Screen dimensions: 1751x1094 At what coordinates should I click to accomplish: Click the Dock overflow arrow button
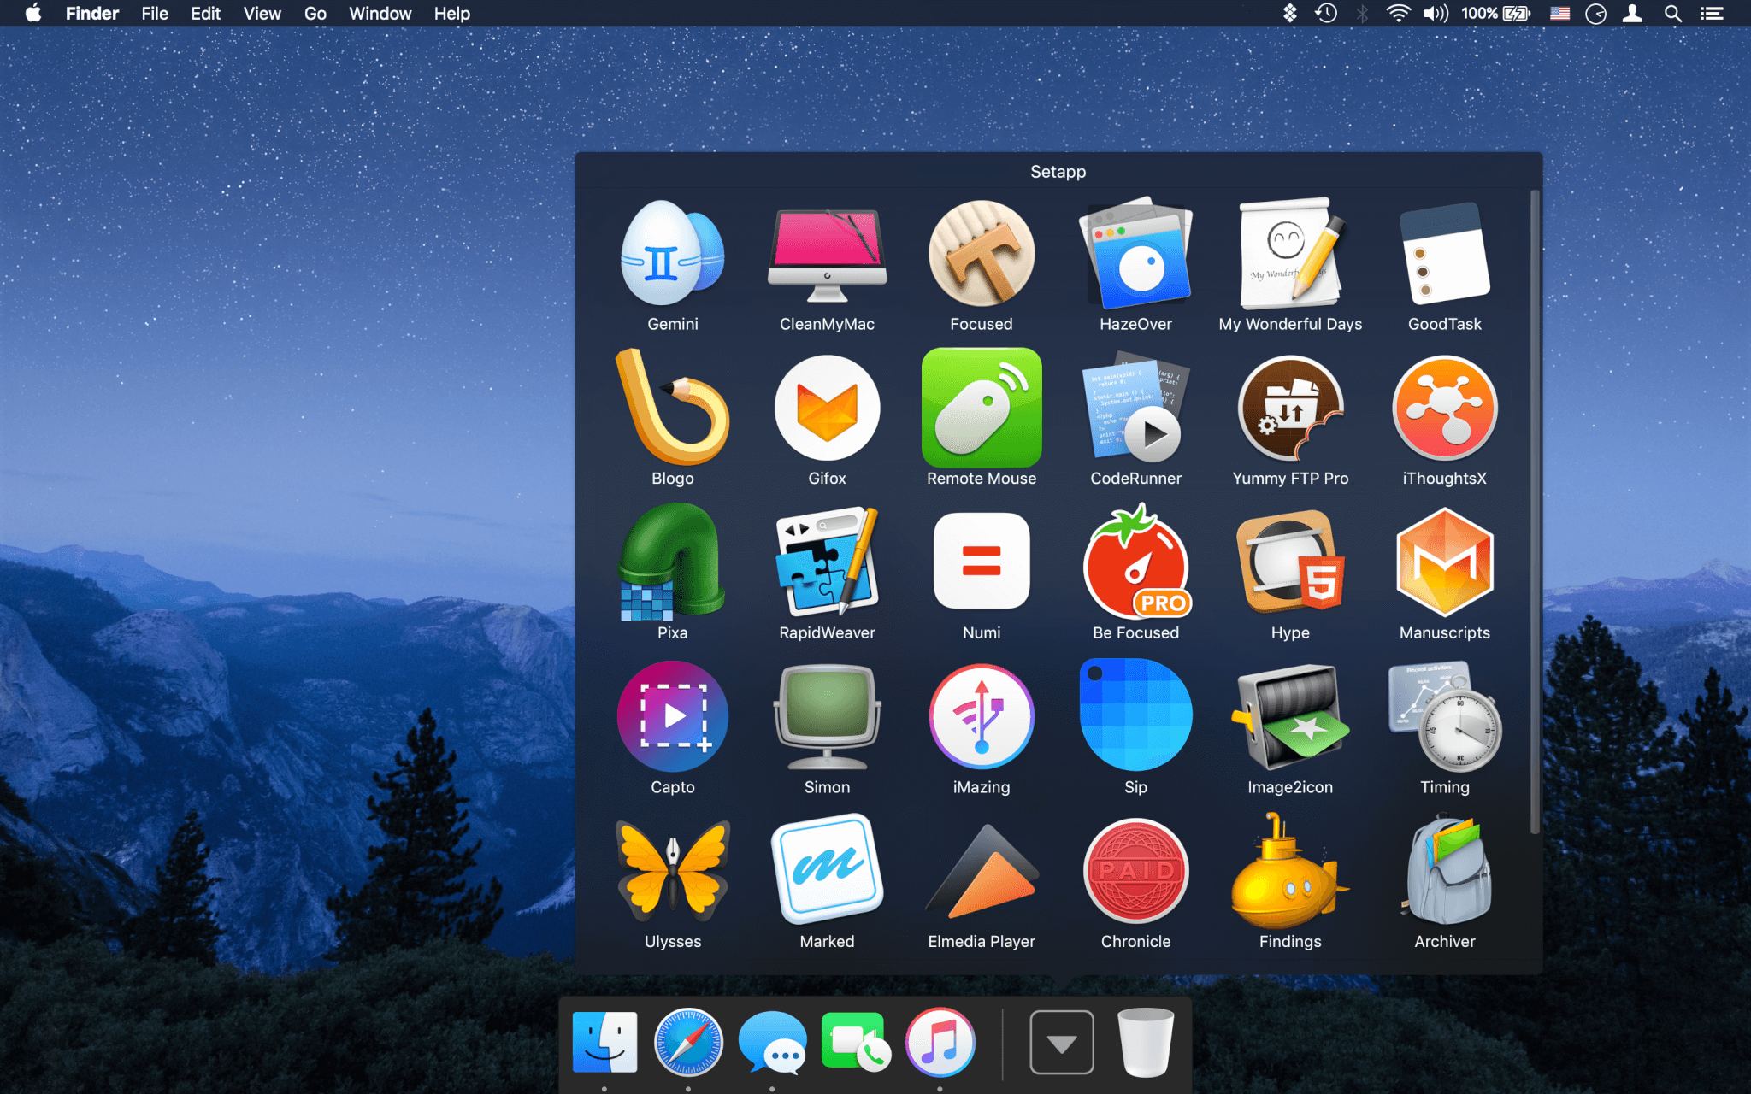pos(1061,1044)
